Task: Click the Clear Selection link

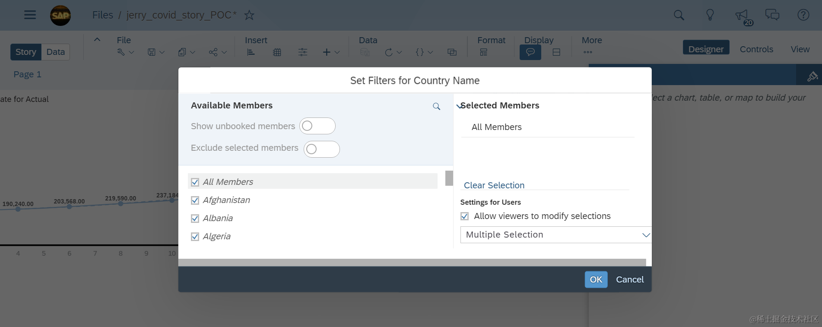Action: tap(494, 185)
